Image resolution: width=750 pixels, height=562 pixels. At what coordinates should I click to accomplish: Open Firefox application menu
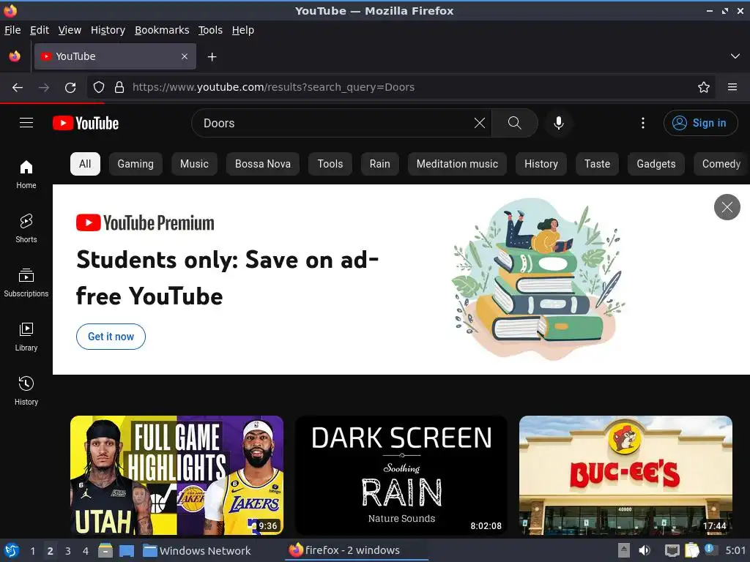click(x=732, y=88)
